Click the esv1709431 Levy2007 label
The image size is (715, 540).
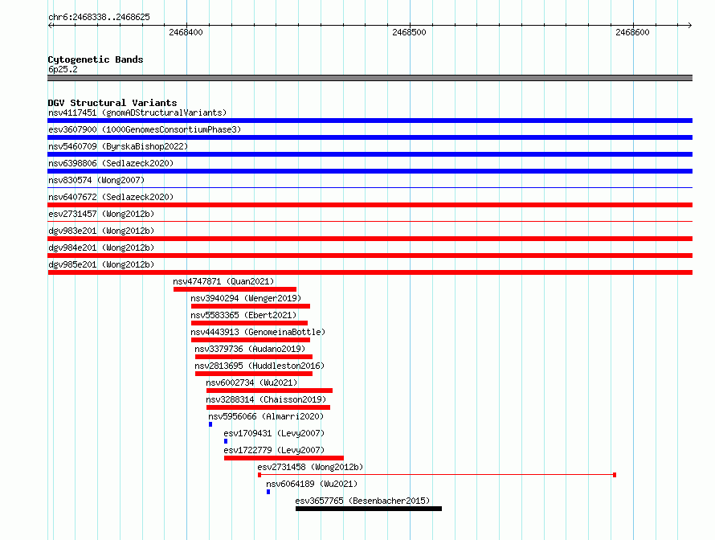click(x=274, y=433)
